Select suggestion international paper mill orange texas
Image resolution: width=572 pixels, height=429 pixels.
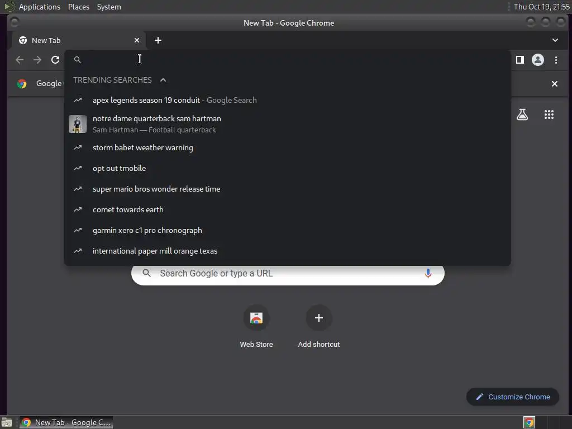pos(288,251)
